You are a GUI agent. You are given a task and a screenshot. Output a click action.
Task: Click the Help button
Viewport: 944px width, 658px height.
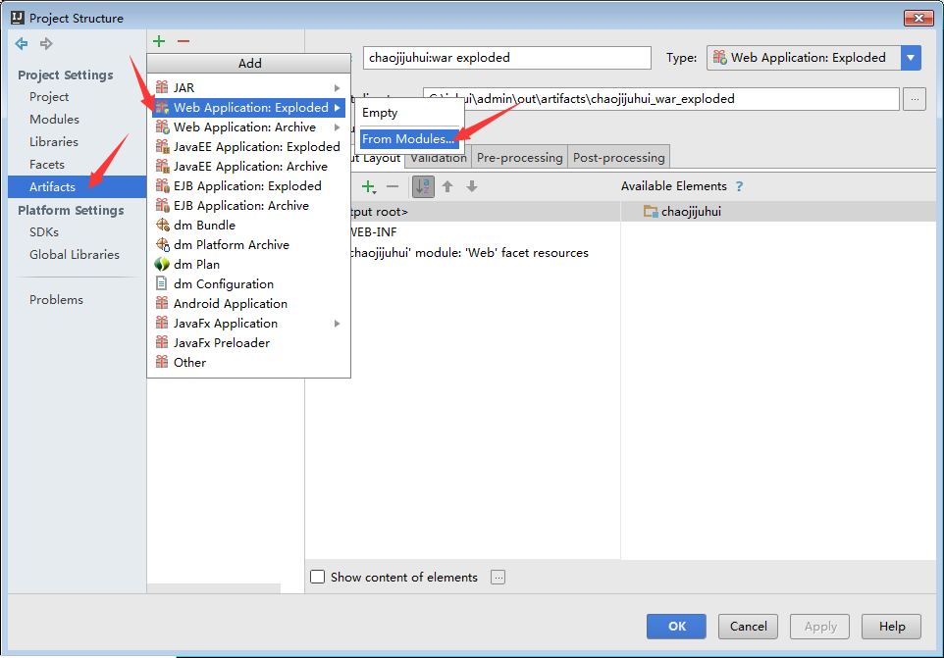click(892, 626)
